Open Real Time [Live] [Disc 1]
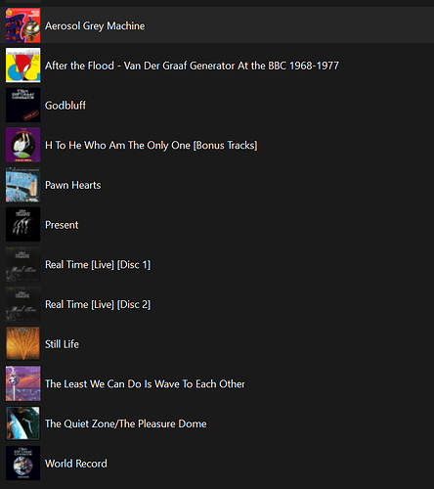This screenshot has height=489, width=434. click(98, 264)
